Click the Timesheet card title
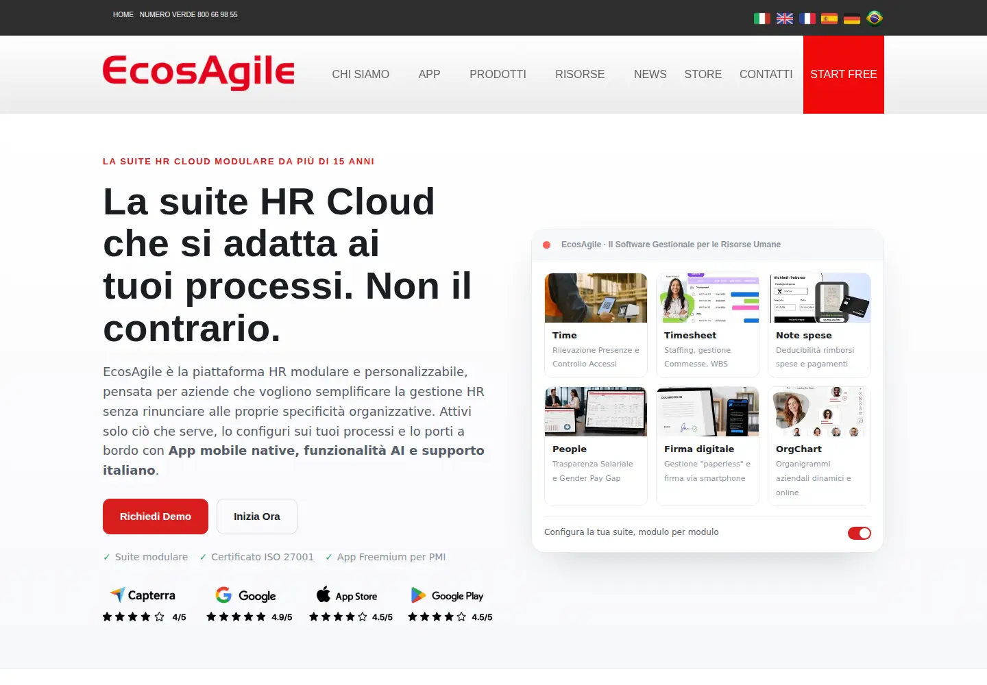This screenshot has width=987, height=685. [x=690, y=335]
